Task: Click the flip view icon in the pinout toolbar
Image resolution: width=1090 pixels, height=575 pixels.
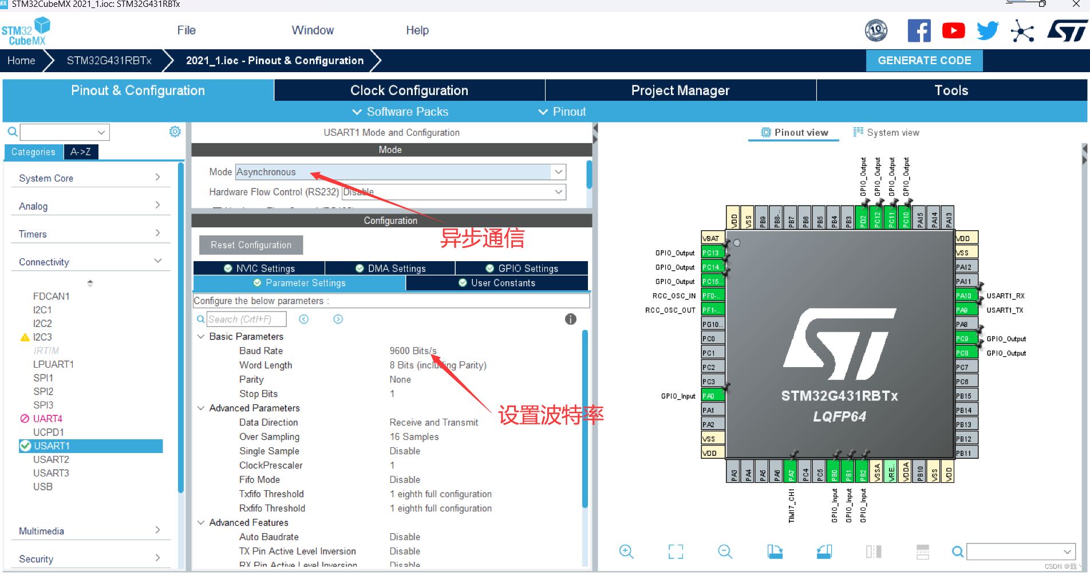Action: point(874,552)
